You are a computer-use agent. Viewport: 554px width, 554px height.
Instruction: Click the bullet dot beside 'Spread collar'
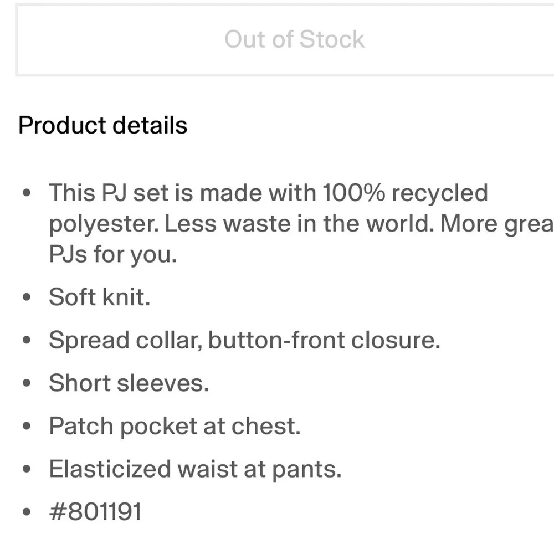27,340
